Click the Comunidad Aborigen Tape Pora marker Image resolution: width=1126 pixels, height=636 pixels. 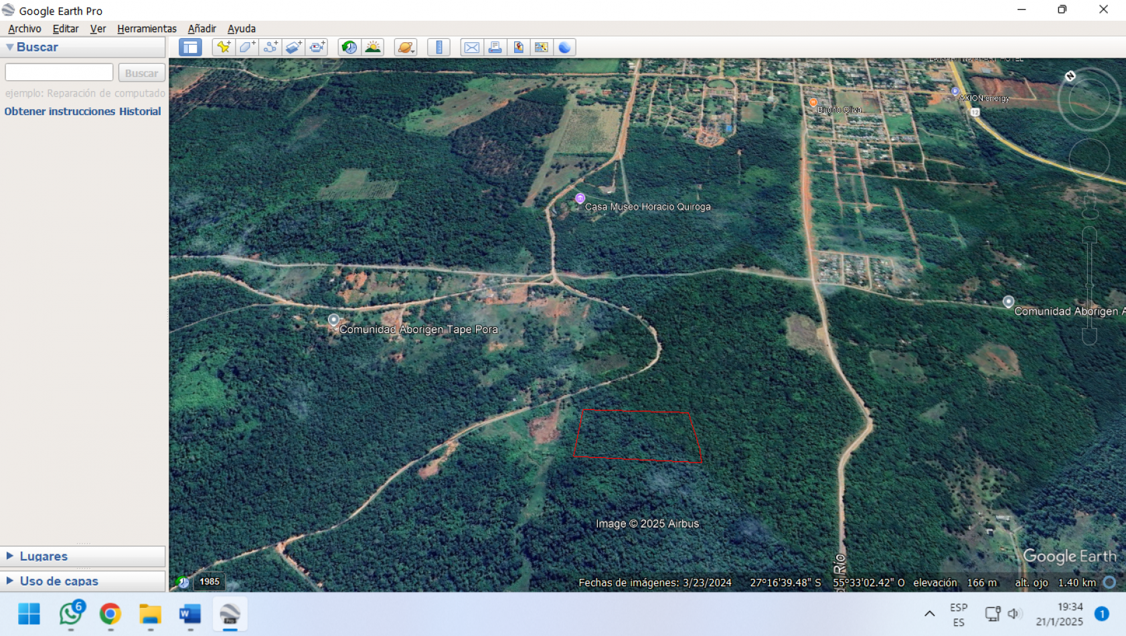click(333, 320)
